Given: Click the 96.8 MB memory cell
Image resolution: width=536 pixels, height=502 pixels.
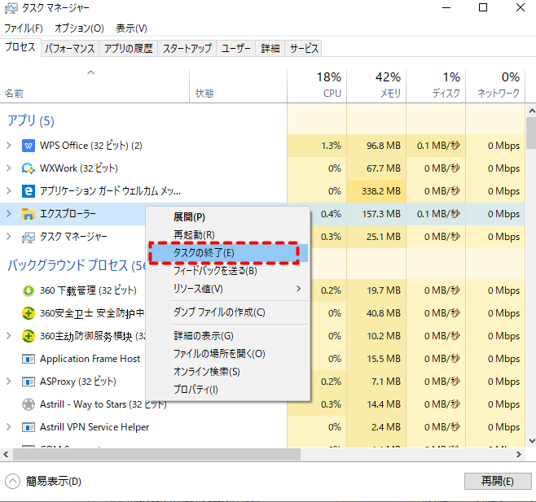Looking at the screenshot, I should tap(376, 146).
